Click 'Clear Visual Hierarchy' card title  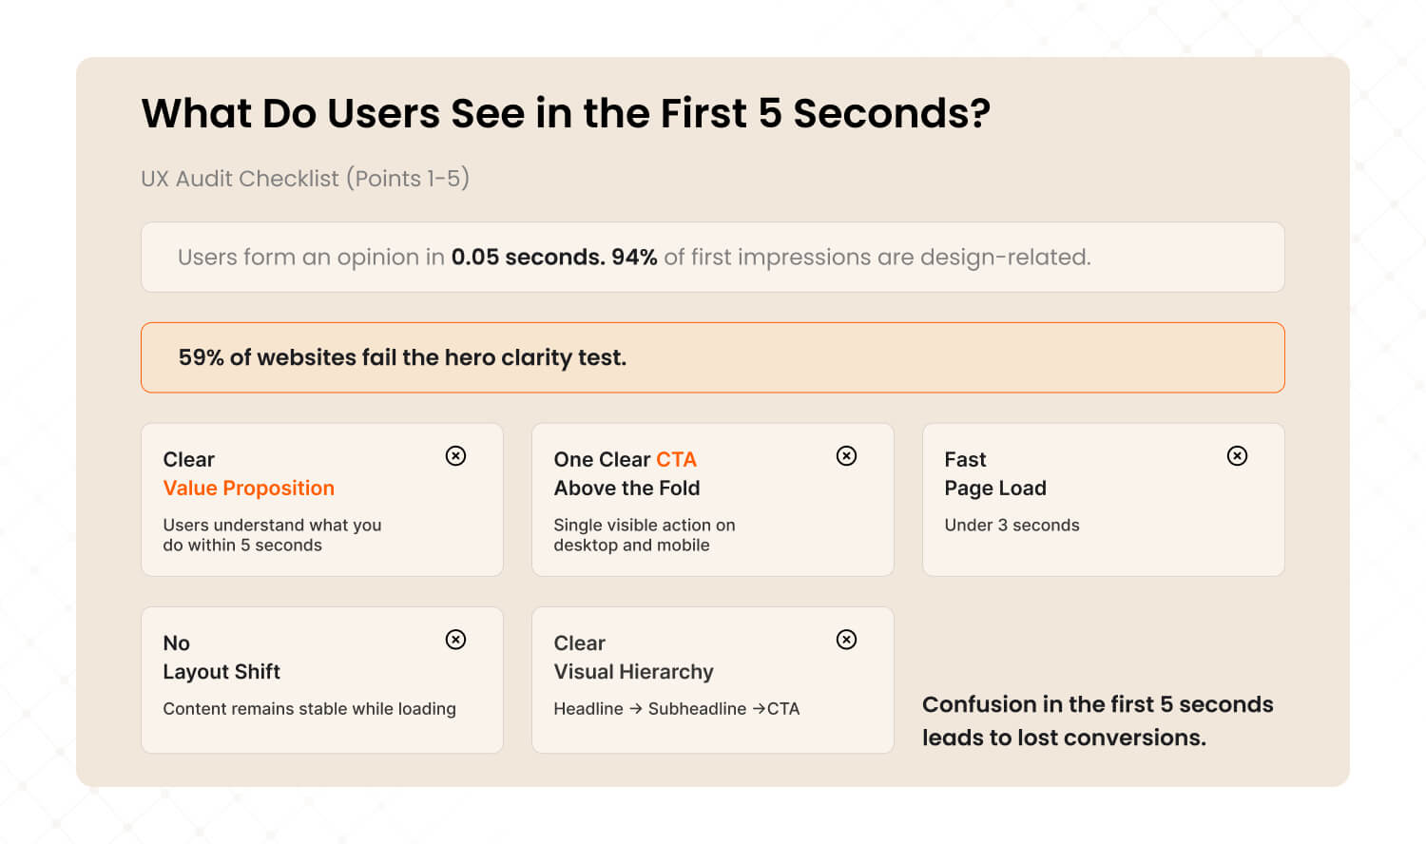pyautogui.click(x=633, y=658)
